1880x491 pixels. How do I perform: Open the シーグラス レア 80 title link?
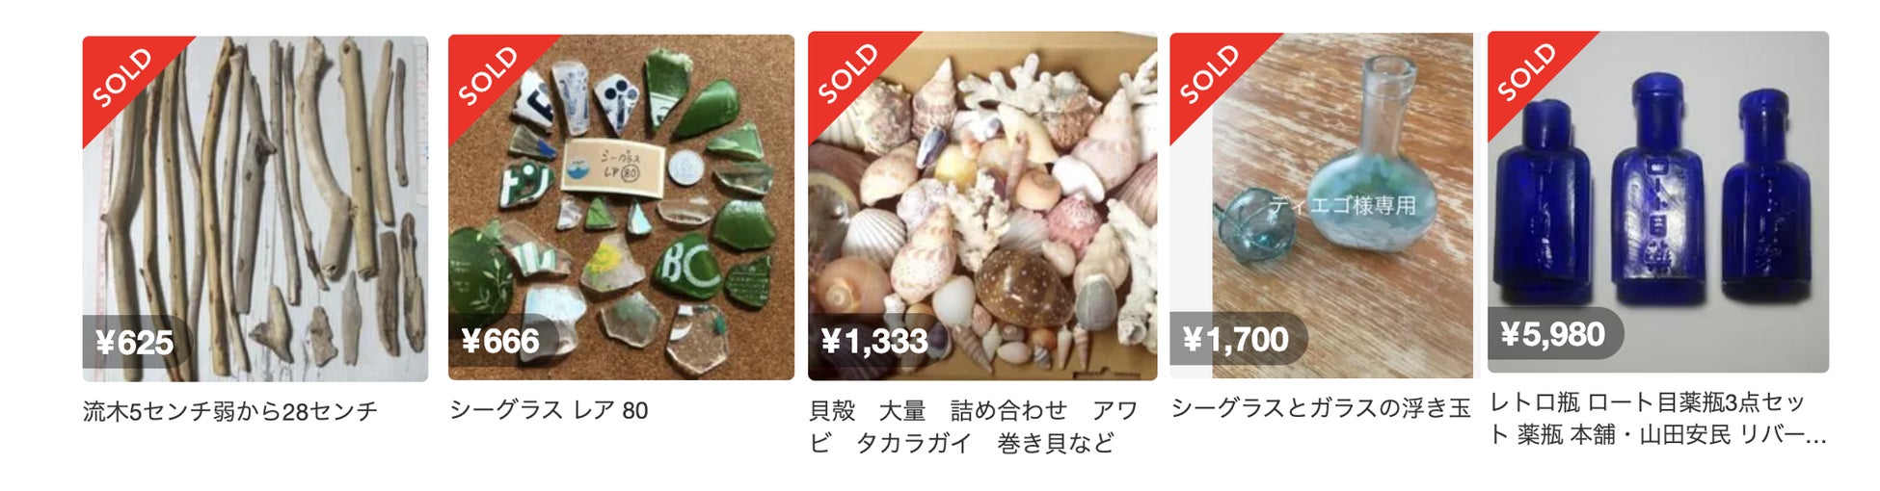coord(549,410)
